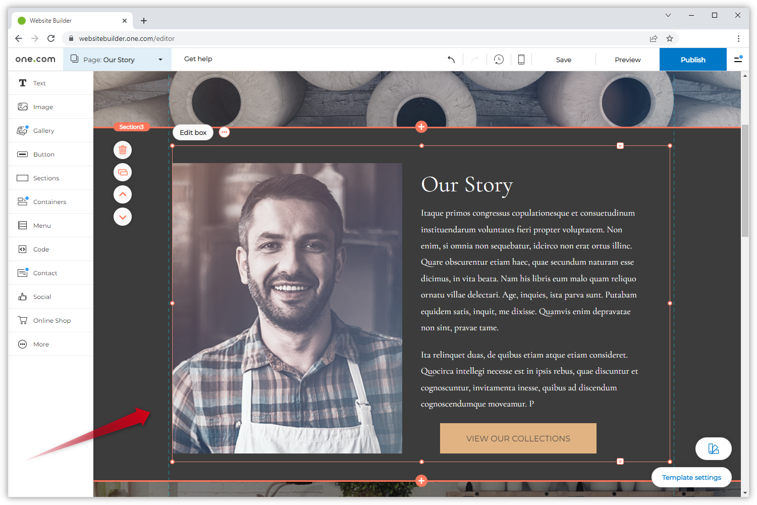Click the section layout icon below trash

(x=123, y=172)
